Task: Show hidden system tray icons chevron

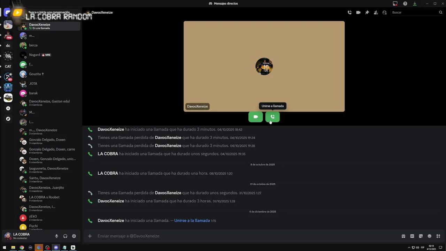Action: 409,248
